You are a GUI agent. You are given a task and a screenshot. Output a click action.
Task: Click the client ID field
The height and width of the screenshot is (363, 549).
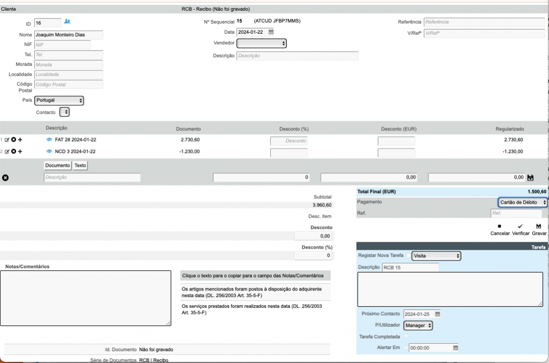pos(48,23)
